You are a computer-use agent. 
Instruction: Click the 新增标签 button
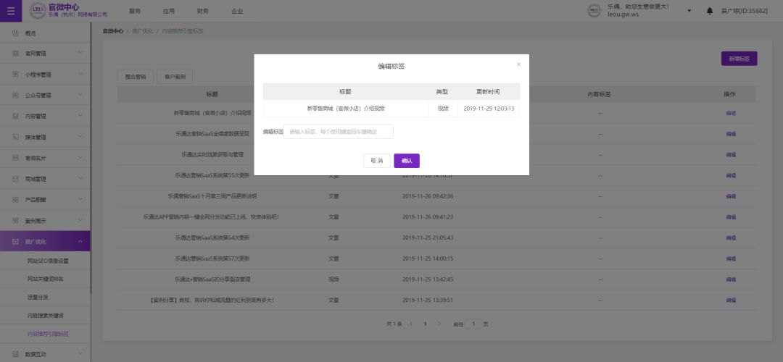(x=739, y=59)
